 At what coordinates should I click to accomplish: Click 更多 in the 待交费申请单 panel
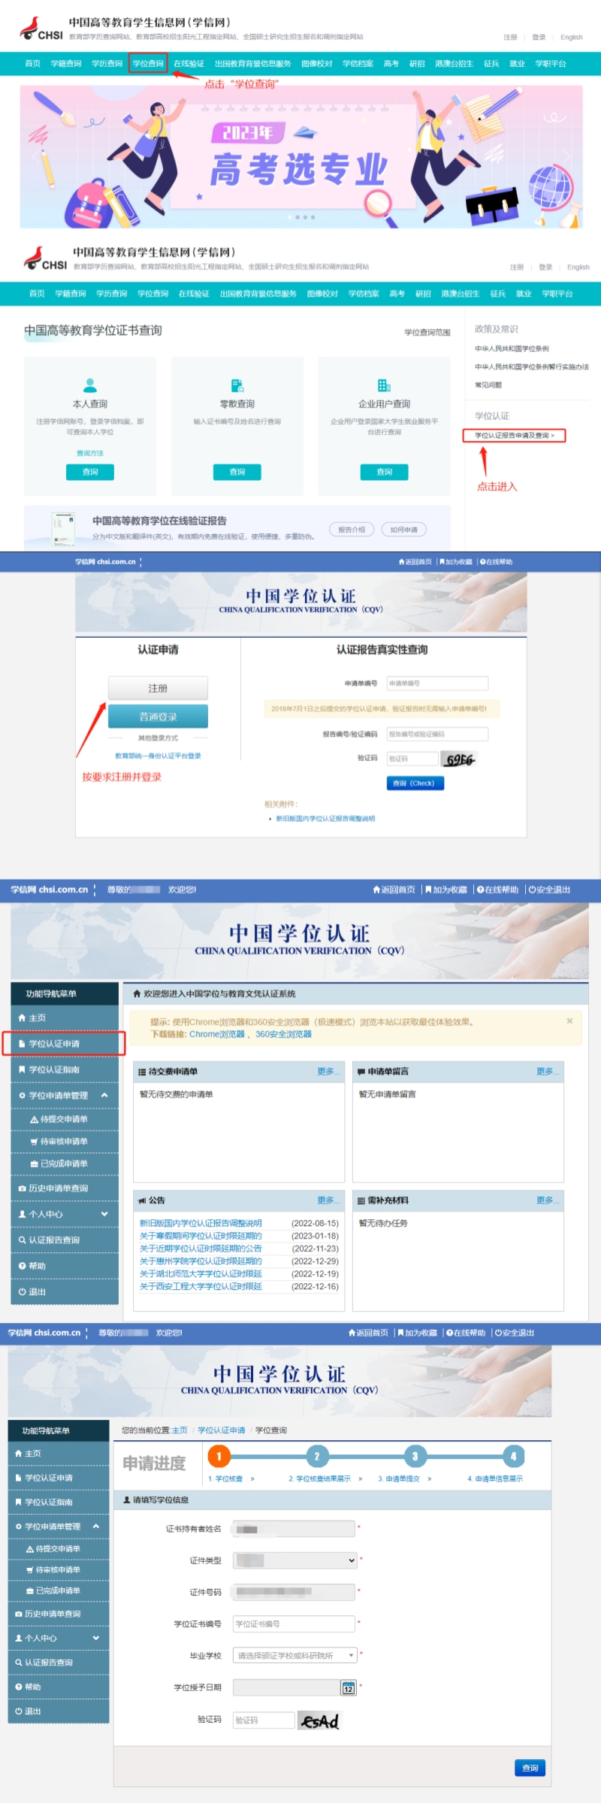(x=328, y=1071)
